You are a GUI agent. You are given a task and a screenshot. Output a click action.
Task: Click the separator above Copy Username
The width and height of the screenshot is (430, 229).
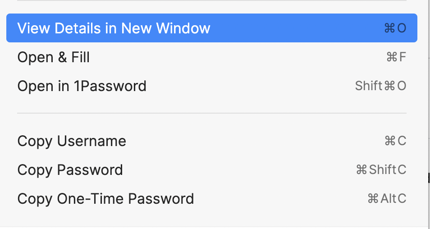click(x=212, y=113)
